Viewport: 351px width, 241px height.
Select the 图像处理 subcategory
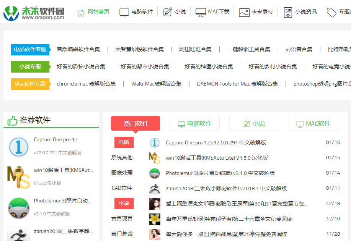(122, 173)
